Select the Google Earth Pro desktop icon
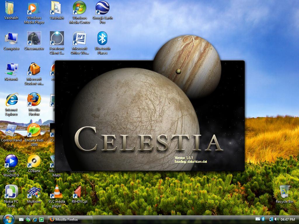This screenshot has width=299, height=224. (102, 13)
